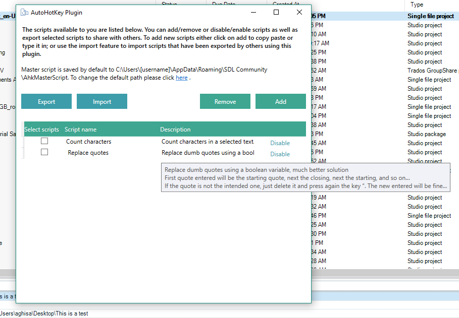Maximize the AutoHotKey Plugin window

coord(276,12)
